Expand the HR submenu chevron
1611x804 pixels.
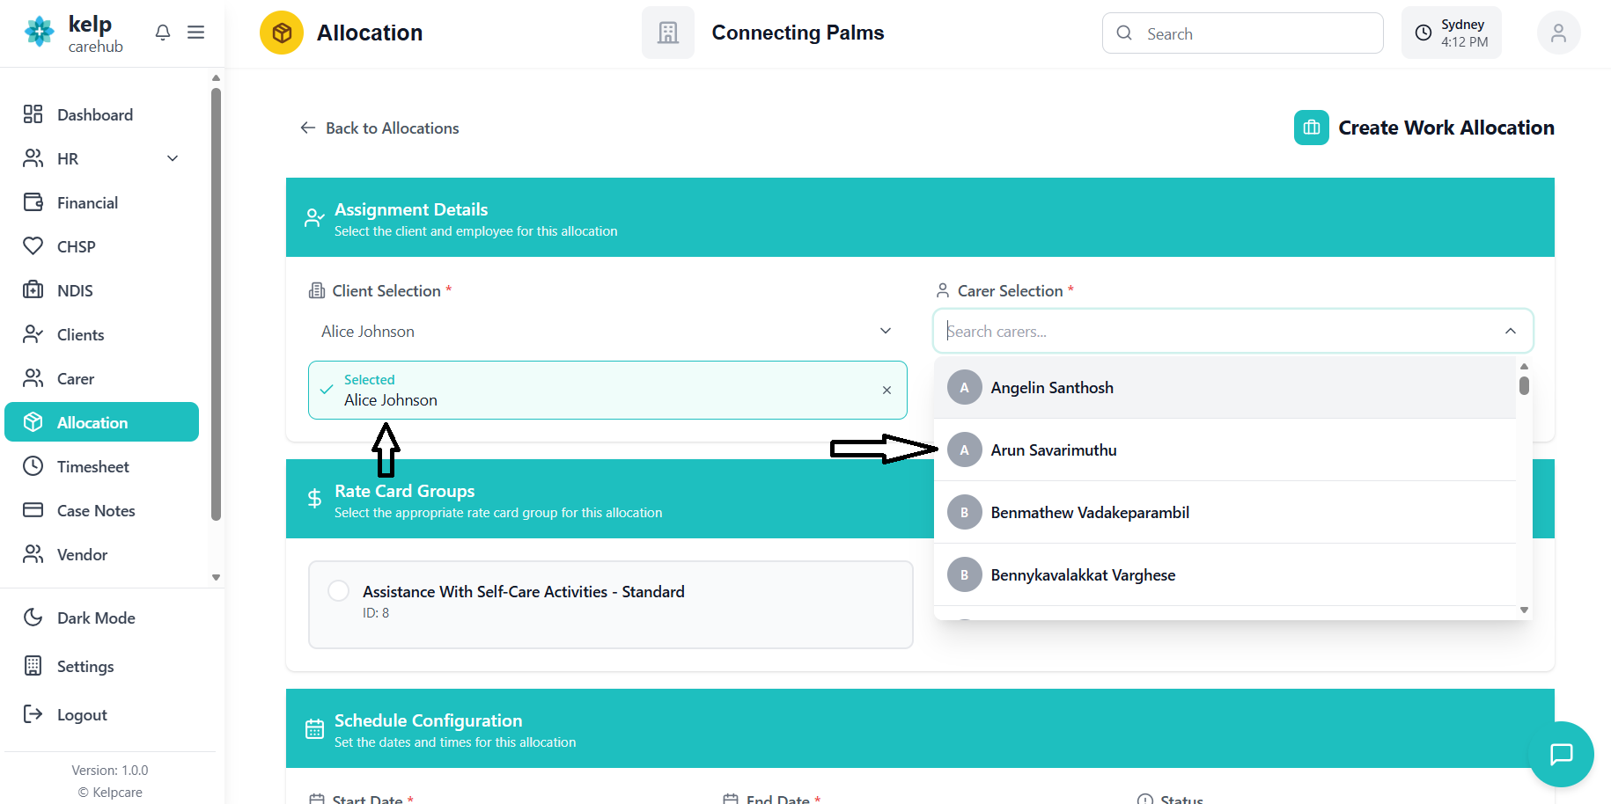coord(173,158)
